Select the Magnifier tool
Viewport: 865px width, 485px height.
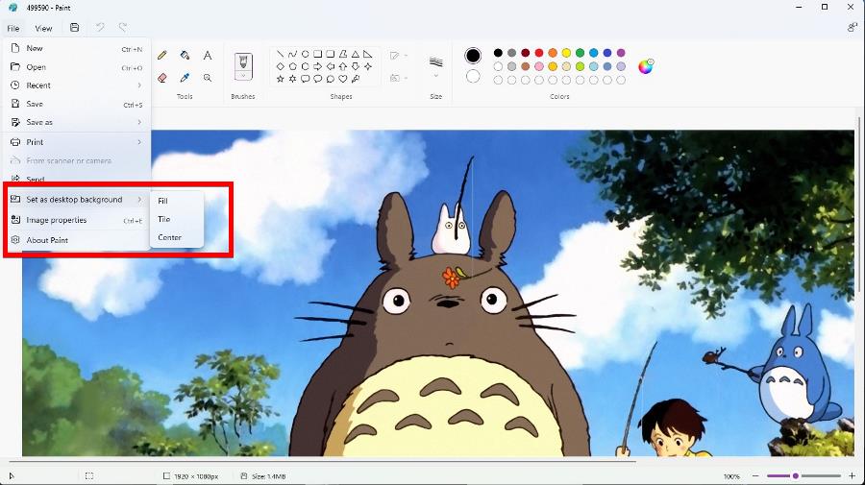coord(208,78)
